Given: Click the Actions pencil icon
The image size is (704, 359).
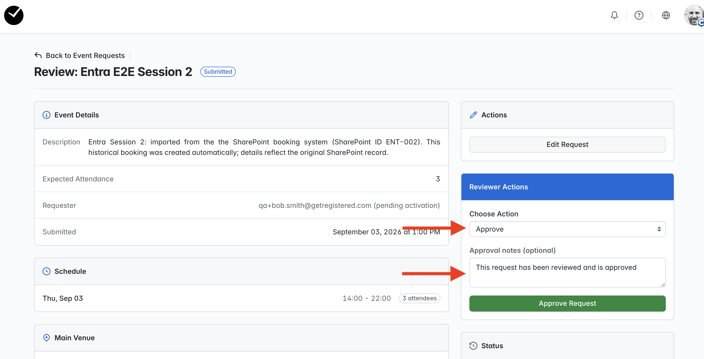Looking at the screenshot, I should click(x=473, y=115).
